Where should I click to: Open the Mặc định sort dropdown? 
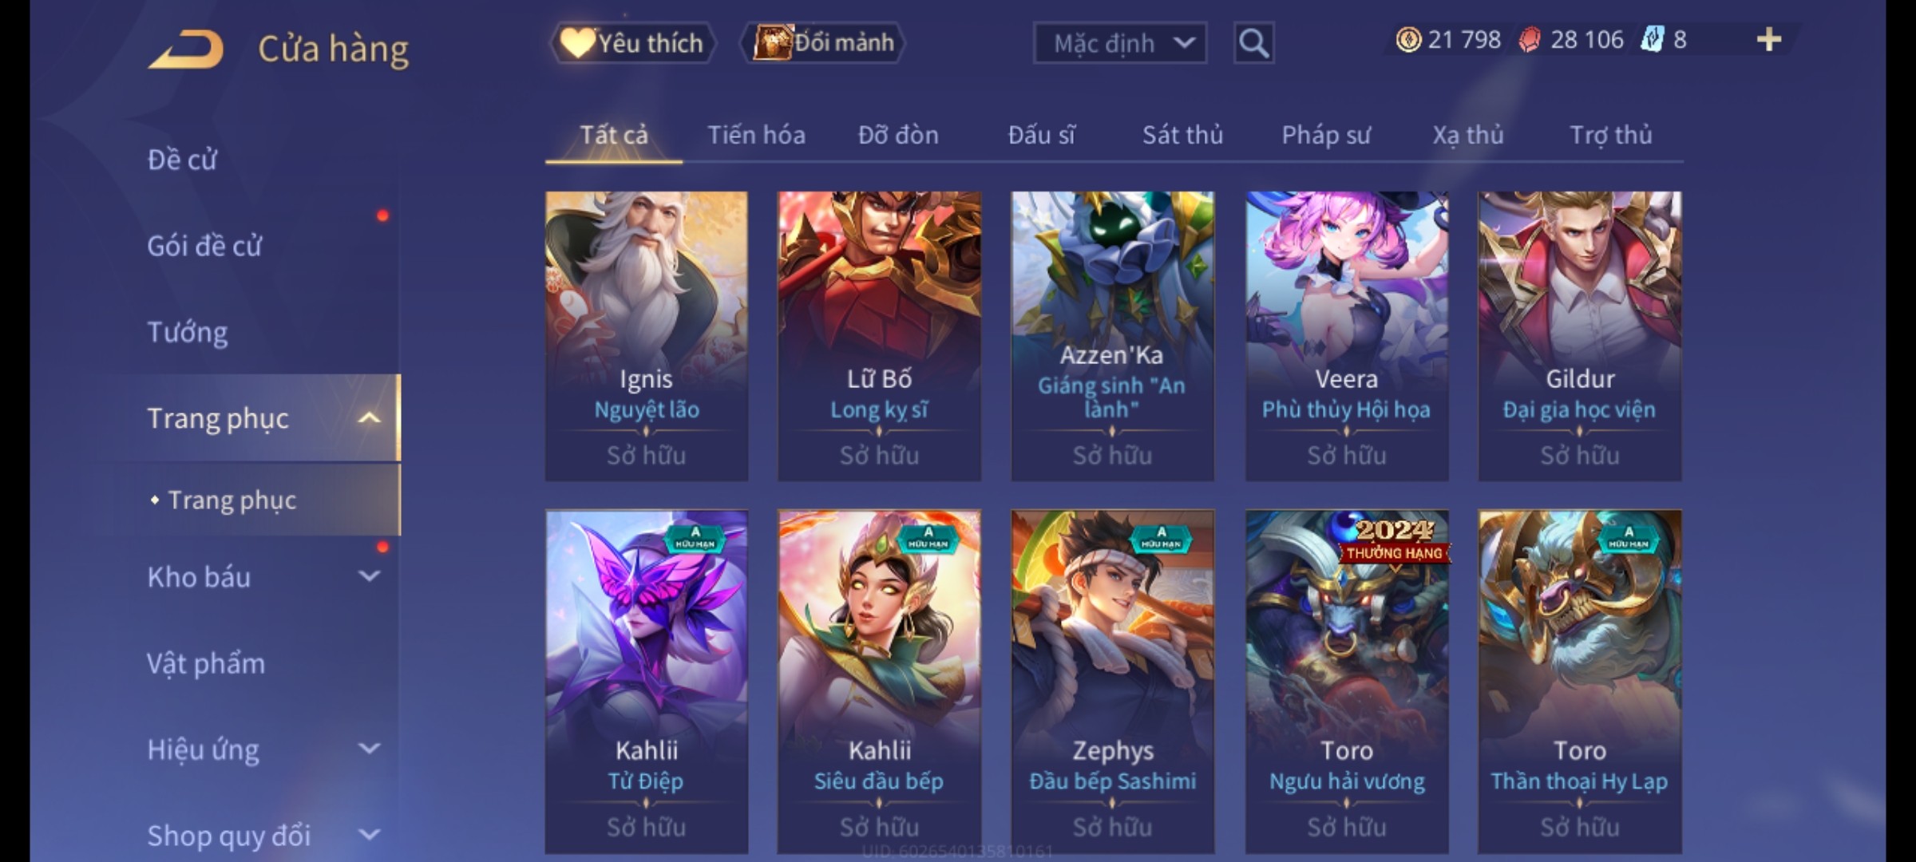[1119, 43]
